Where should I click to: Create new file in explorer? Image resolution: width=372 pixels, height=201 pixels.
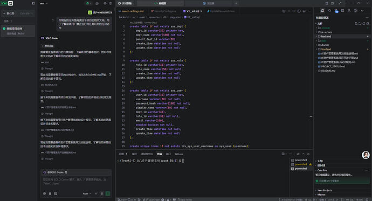pos(356,24)
